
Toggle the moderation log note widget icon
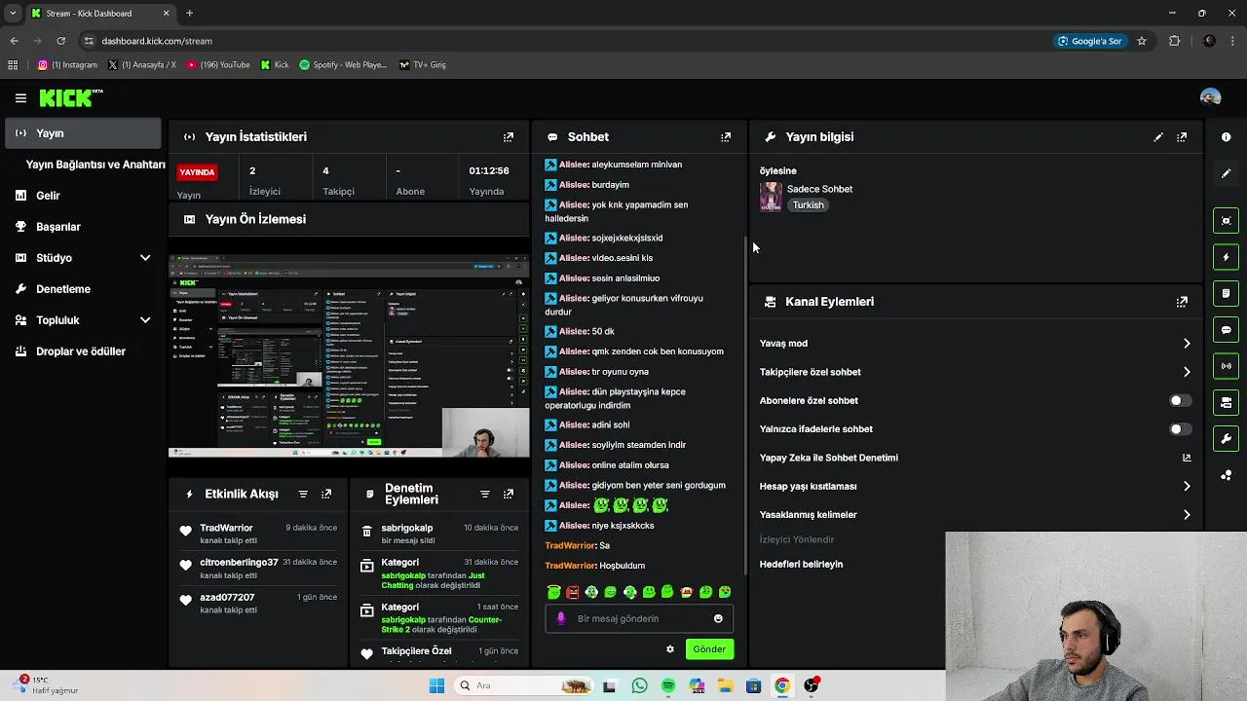1227,293
